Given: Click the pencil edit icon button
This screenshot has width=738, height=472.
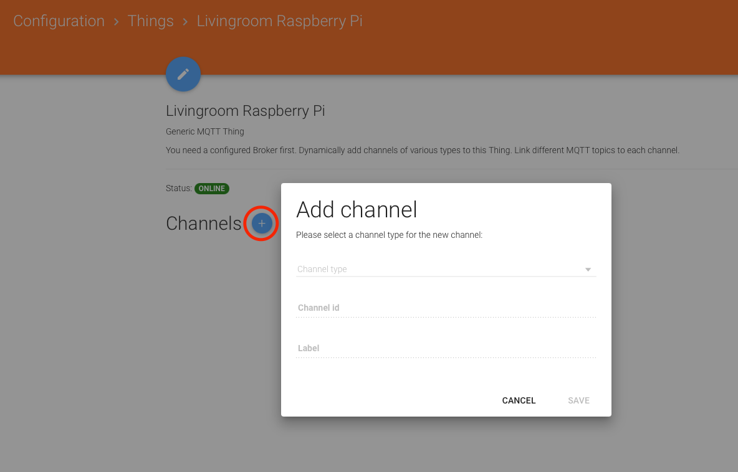Looking at the screenshot, I should (x=183, y=74).
